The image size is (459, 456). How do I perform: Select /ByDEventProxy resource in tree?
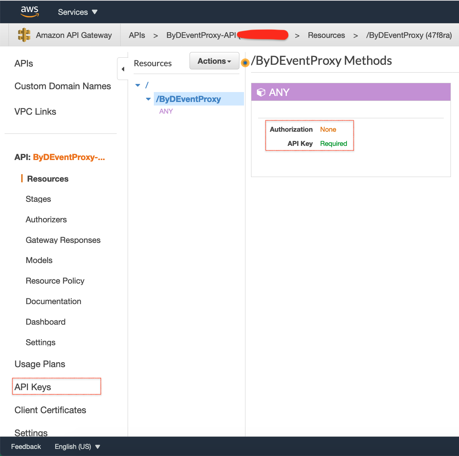tap(199, 99)
